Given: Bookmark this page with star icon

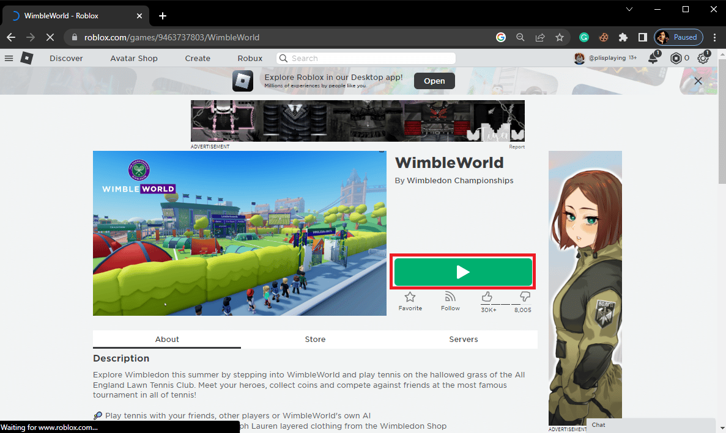Looking at the screenshot, I should point(559,37).
